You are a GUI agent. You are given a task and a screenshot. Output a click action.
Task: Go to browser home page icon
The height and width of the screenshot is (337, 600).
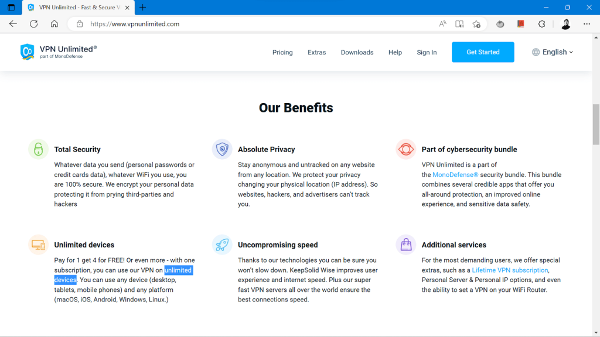54,23
